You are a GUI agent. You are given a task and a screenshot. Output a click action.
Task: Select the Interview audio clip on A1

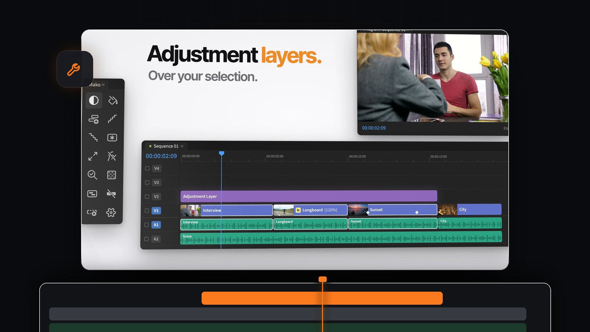click(227, 224)
